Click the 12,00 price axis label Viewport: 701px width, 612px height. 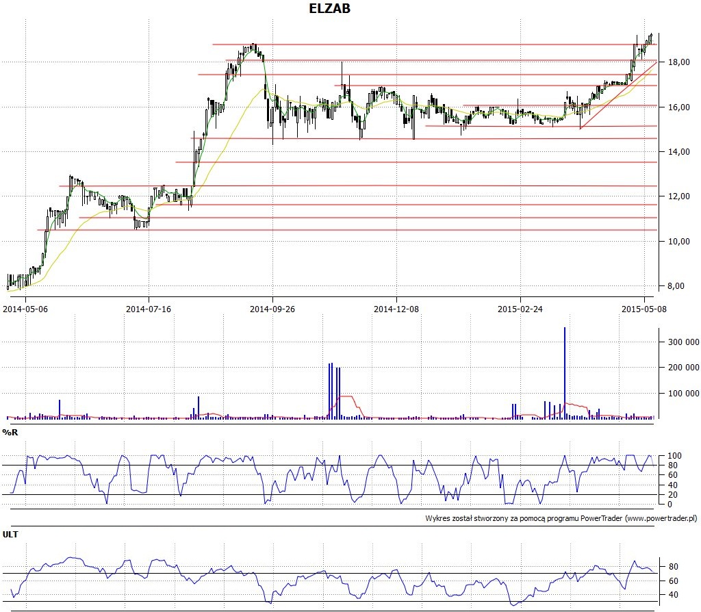[x=678, y=196]
